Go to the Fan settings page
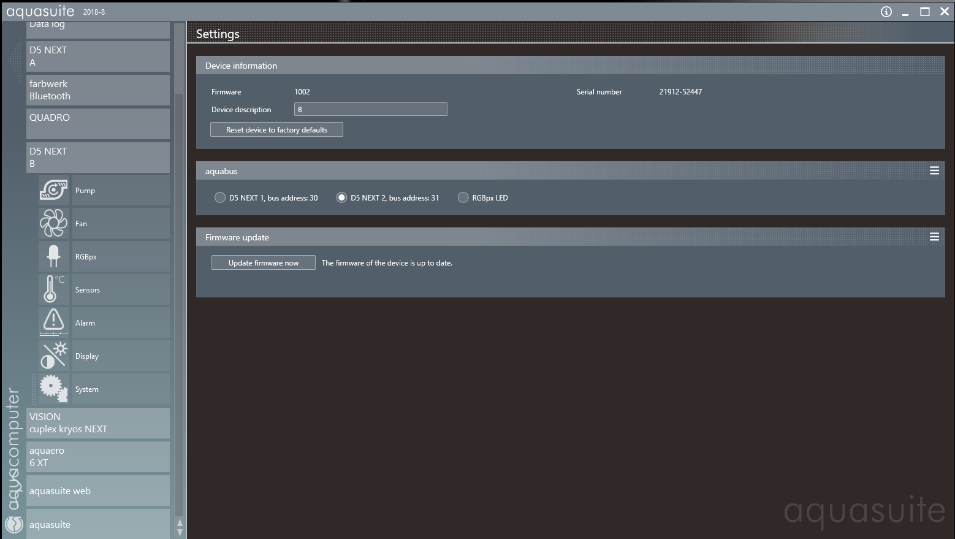Screen dimensions: 955x539 [121, 223]
